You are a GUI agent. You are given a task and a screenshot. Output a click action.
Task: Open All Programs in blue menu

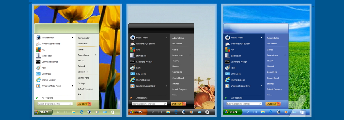[236, 98]
